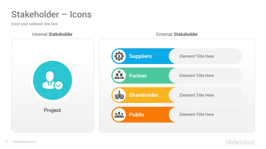The height and width of the screenshot is (149, 266).
Task: Select the Internal Stakeholder heading
Action: pyautogui.click(x=52, y=34)
